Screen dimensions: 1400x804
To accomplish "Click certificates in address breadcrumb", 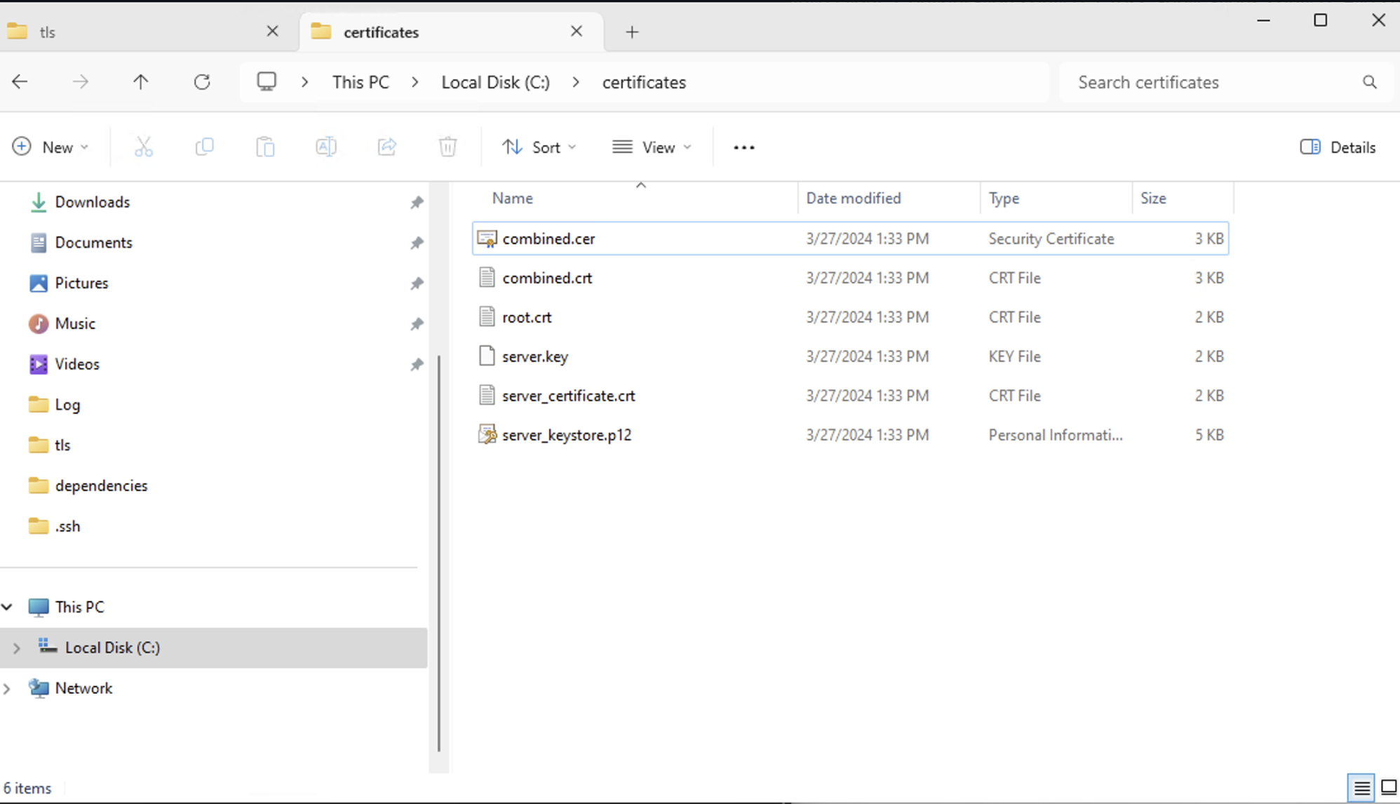I will pyautogui.click(x=644, y=82).
